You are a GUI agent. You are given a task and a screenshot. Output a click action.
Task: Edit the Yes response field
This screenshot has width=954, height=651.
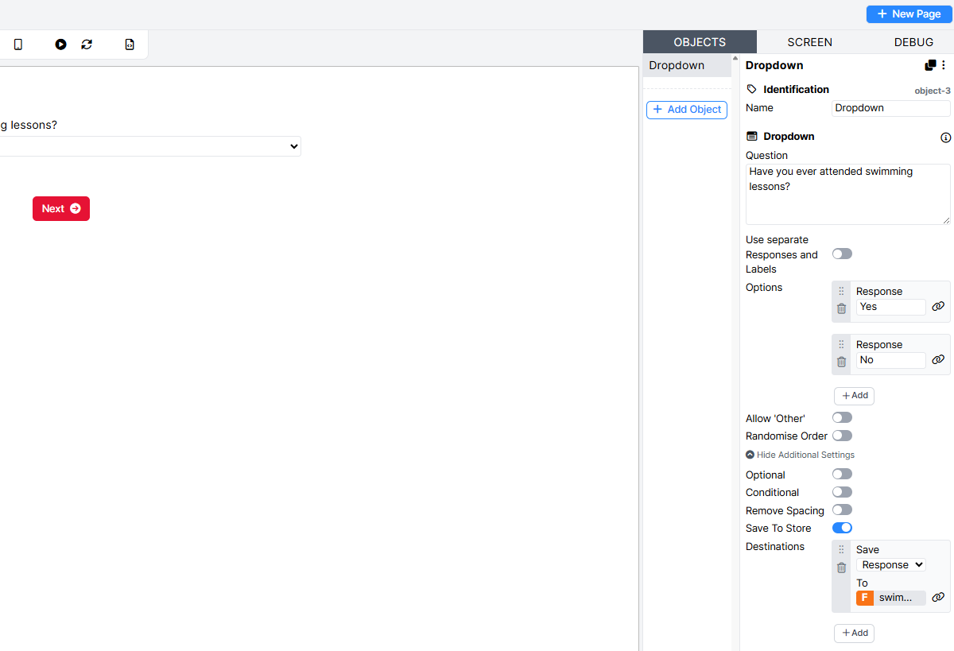point(891,307)
